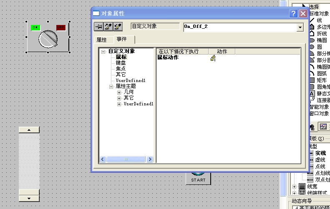Collapse the 属性主题 tree node
Screen dimensions: 330x209
[111, 87]
